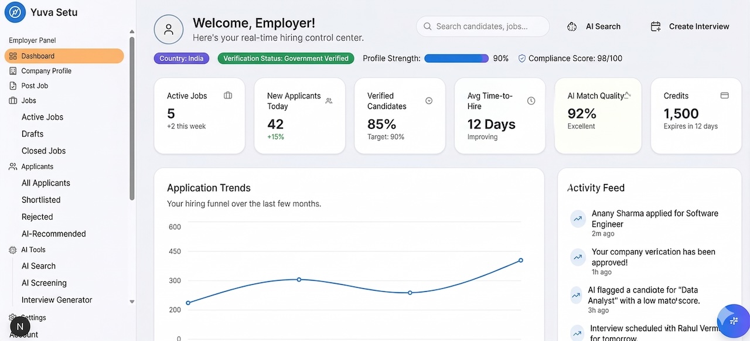
Task: Click the credit card icon on Credits card
Action: (x=724, y=96)
